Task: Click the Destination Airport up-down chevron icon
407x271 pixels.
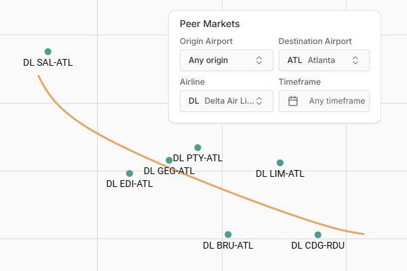Action: coord(355,60)
